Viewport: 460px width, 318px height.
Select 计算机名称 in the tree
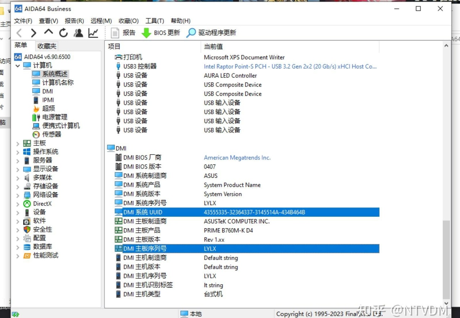pos(58,83)
